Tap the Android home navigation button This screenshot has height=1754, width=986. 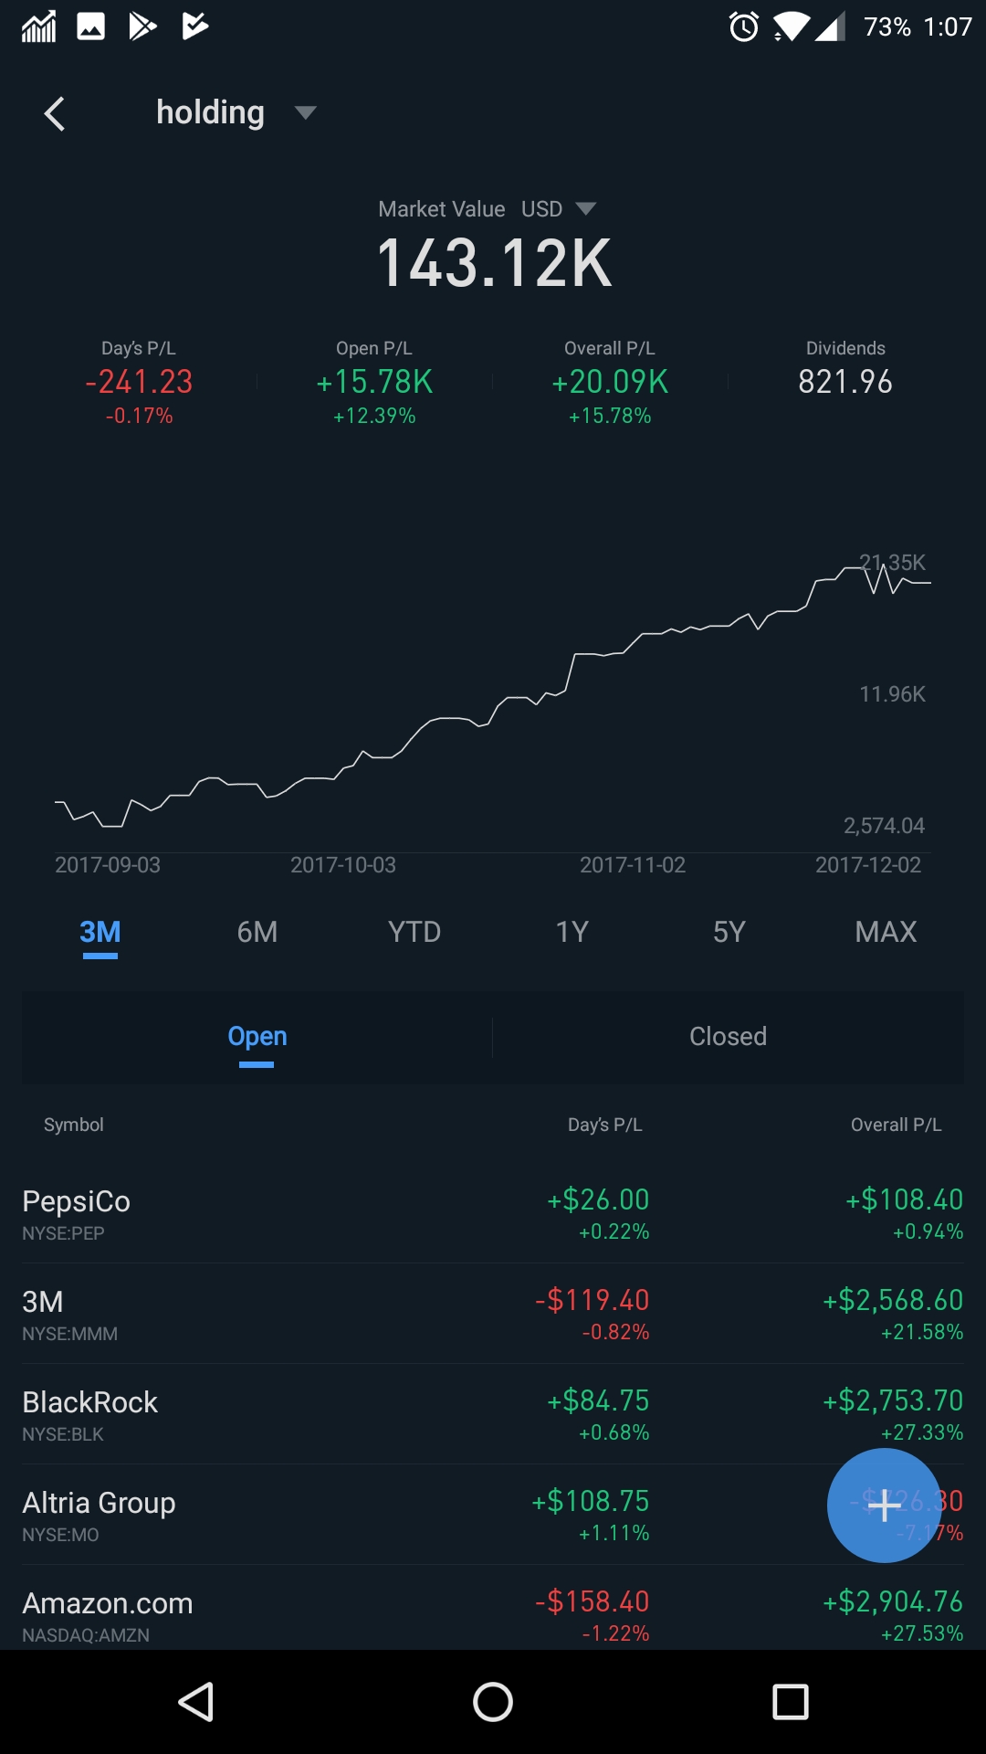coord(493,1702)
